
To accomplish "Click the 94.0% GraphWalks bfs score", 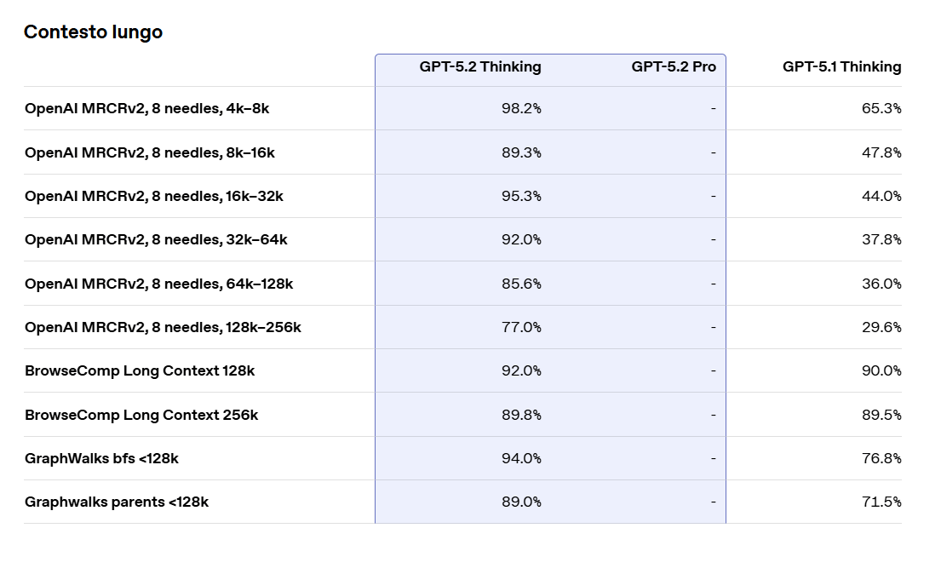I will tap(521, 459).
